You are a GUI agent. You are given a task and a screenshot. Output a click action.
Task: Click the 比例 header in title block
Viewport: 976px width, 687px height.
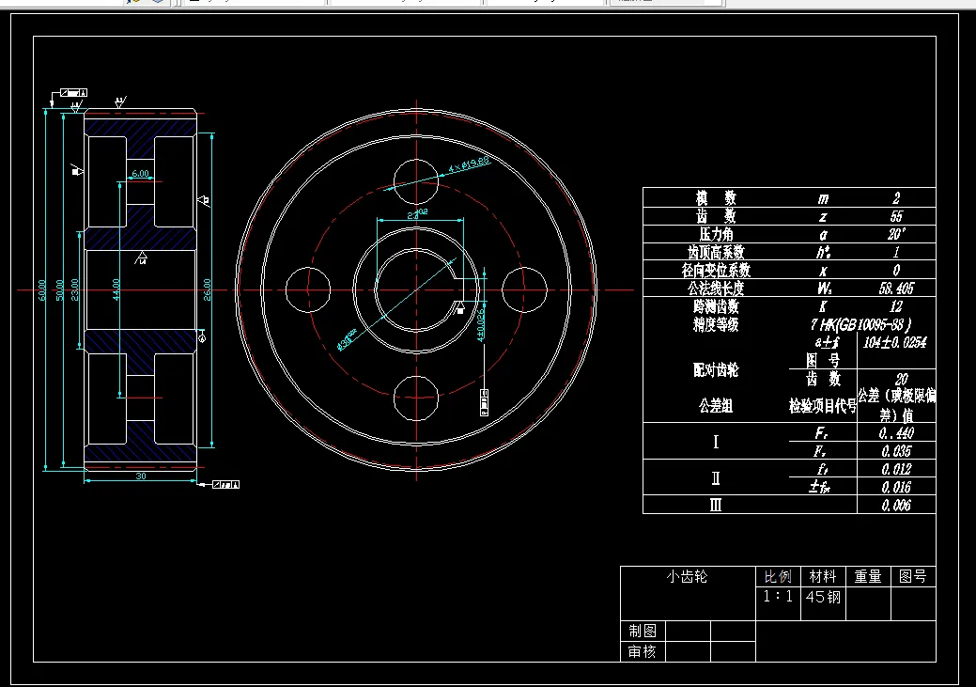(x=778, y=577)
